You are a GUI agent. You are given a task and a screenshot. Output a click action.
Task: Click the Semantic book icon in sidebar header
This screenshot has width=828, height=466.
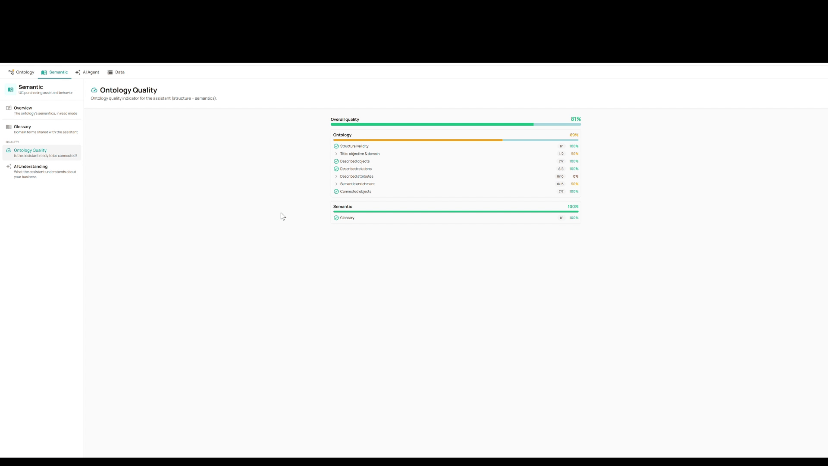point(11,90)
